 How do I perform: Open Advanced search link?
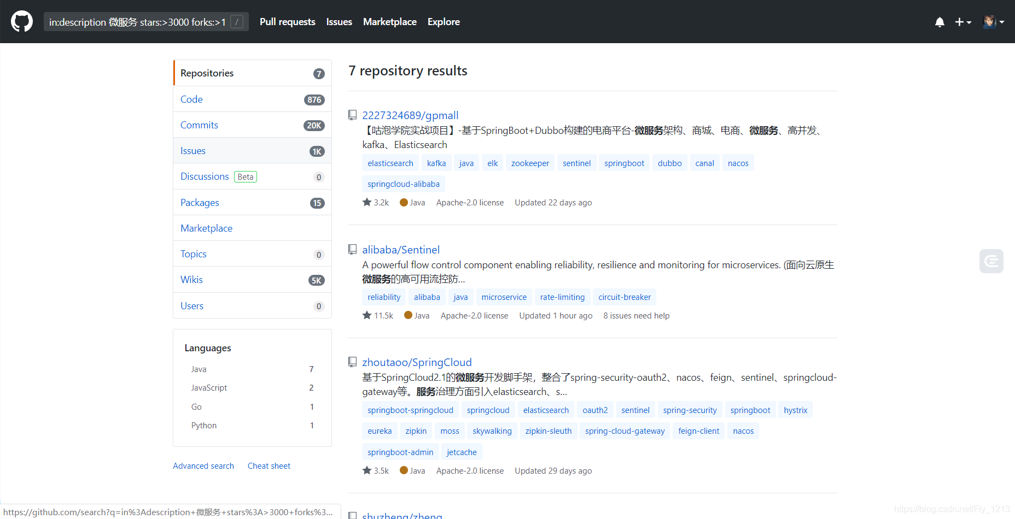click(203, 466)
